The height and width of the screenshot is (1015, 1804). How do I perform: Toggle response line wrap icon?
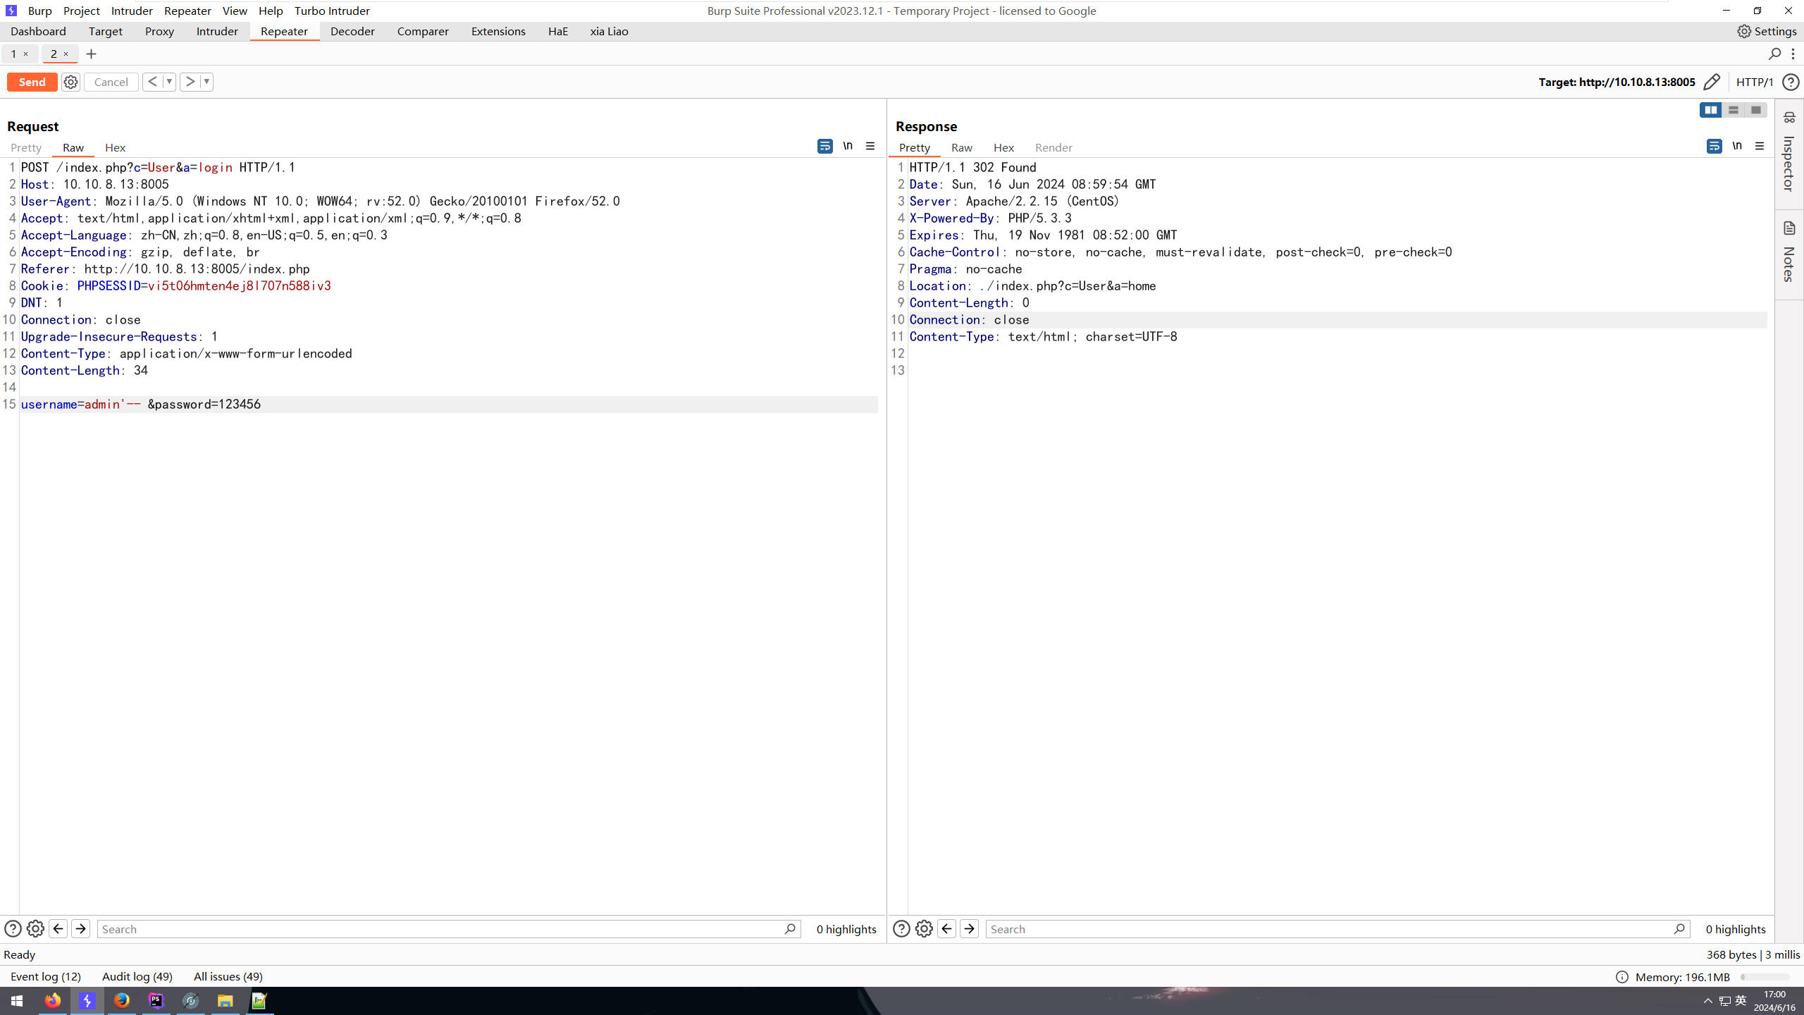1715,146
